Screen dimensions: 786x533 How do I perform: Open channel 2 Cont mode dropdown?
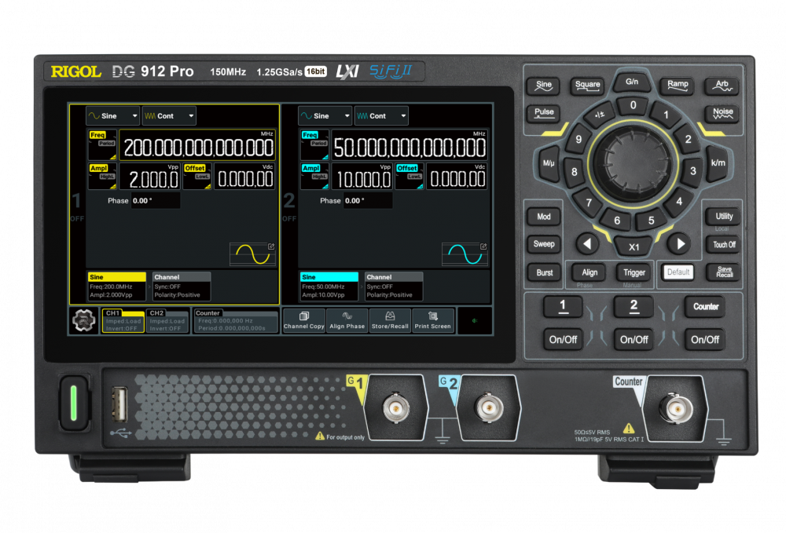[x=381, y=115]
